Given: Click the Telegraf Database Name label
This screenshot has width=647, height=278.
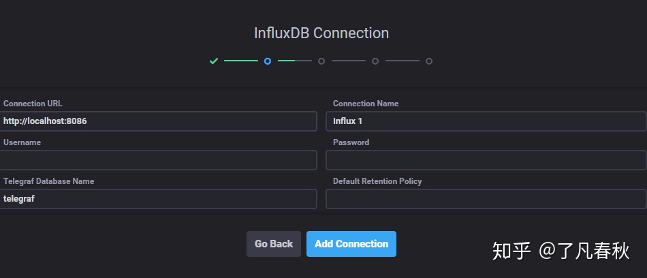Looking at the screenshot, I should tap(48, 181).
